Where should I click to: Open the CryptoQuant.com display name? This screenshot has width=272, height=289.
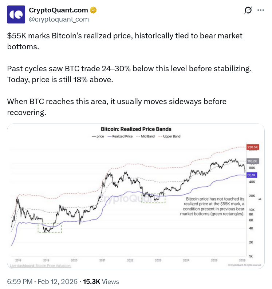click(x=59, y=10)
